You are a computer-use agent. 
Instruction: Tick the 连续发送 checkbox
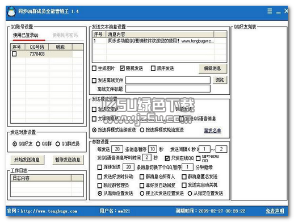tap(100, 167)
